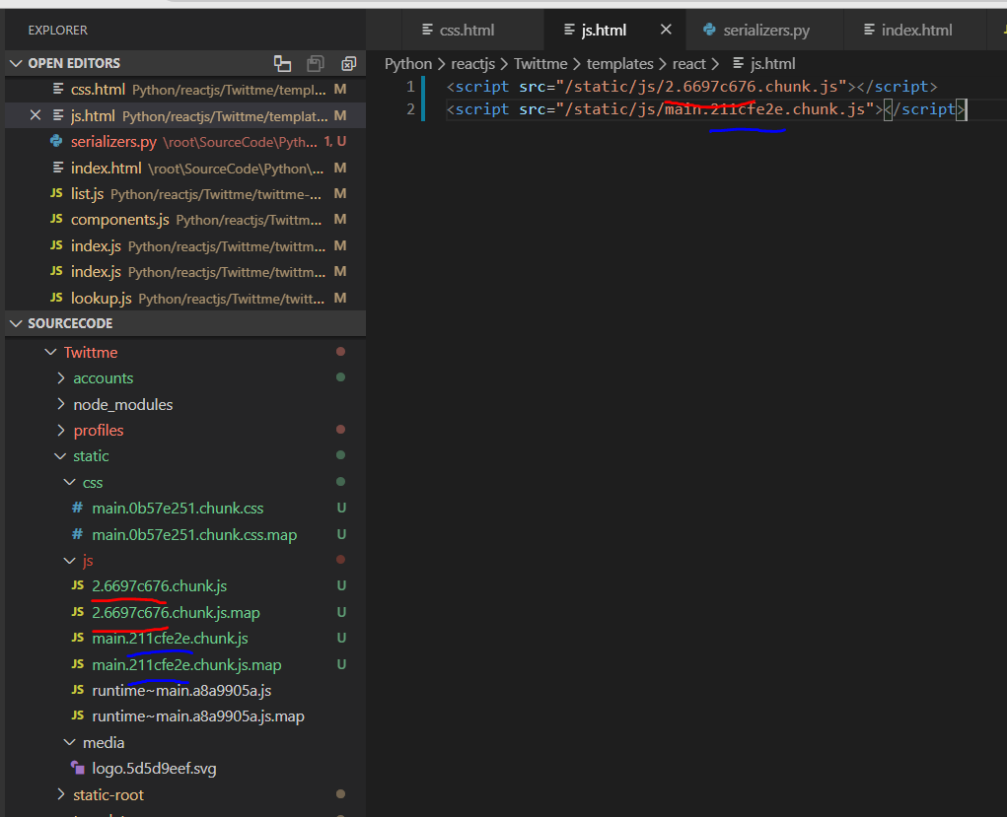This screenshot has height=817, width=1007.
Task: Open the logo.5d5d9eef.svg file
Action: 154,769
